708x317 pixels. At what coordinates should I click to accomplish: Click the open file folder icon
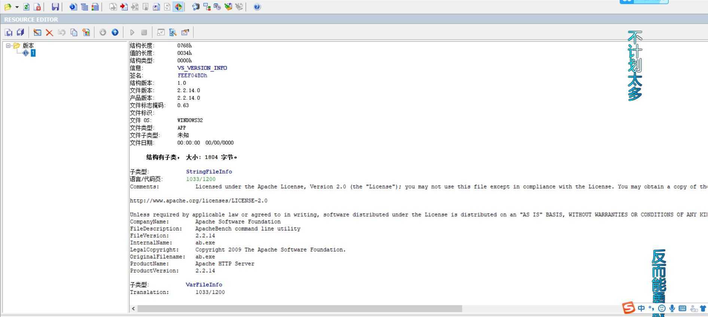(x=7, y=7)
